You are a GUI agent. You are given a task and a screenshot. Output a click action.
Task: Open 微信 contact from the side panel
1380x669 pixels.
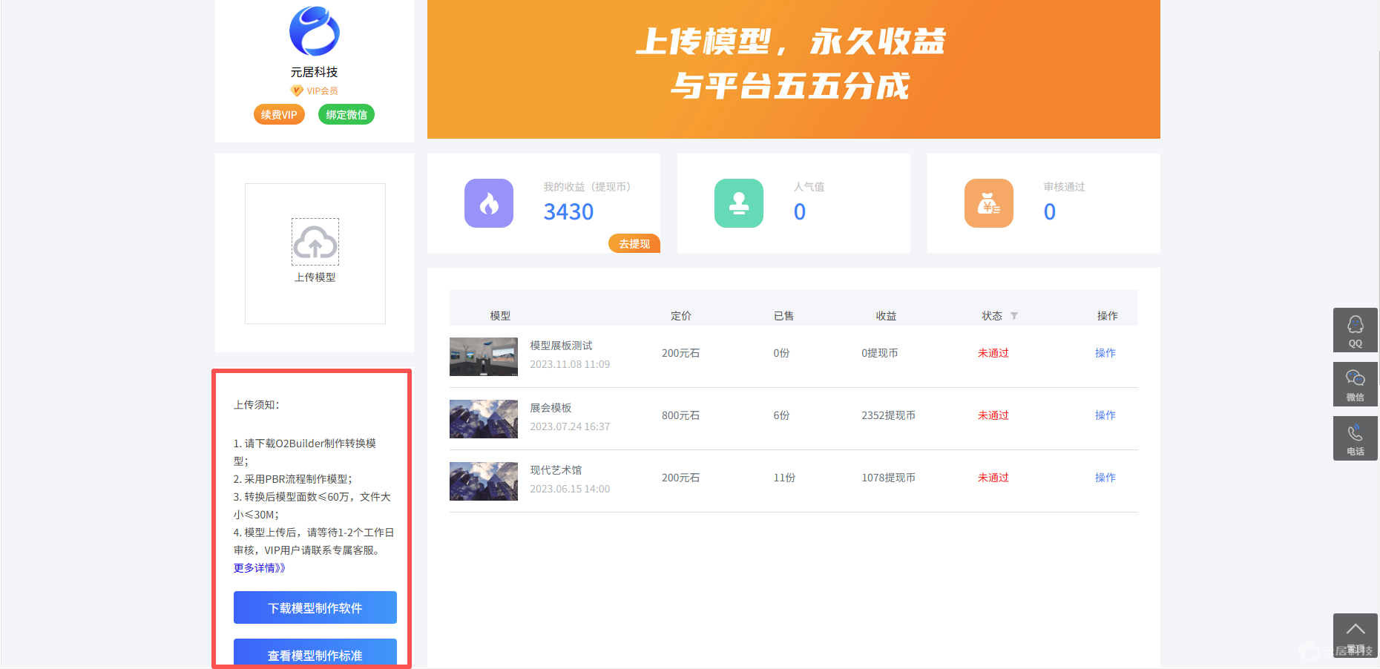pyautogui.click(x=1356, y=384)
